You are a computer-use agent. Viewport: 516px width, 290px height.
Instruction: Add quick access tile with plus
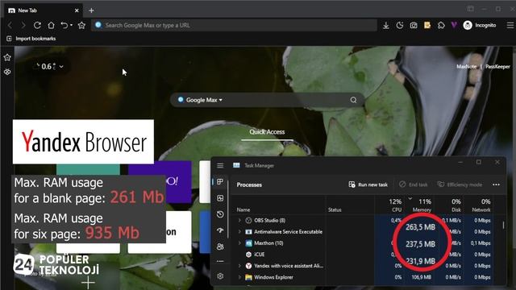pos(88,282)
